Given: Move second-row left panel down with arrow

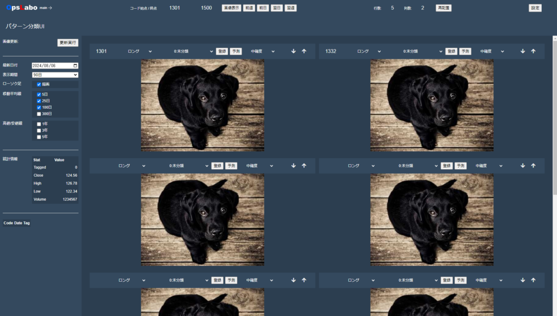Looking at the screenshot, I should coord(293,165).
